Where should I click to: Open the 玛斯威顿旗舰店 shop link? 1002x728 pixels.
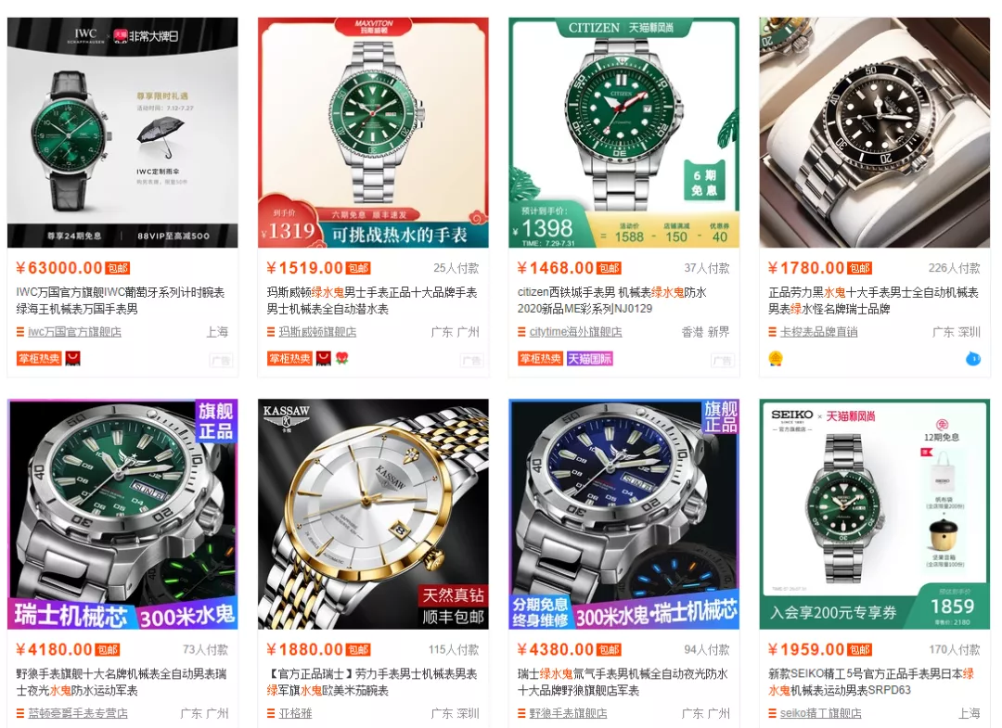pyautogui.click(x=317, y=332)
